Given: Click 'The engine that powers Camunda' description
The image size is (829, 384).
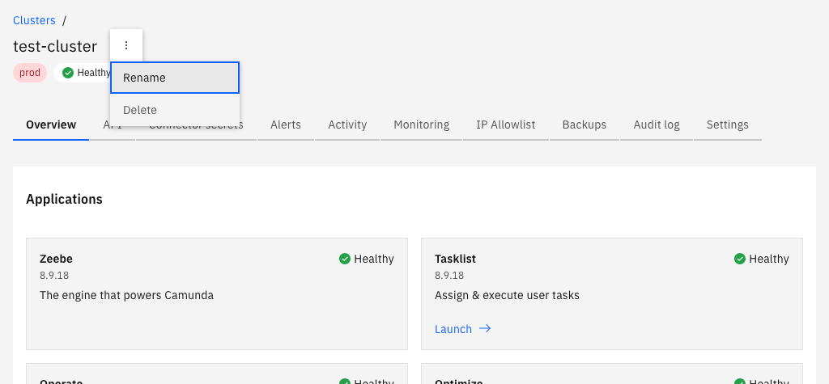Looking at the screenshot, I should click(126, 295).
